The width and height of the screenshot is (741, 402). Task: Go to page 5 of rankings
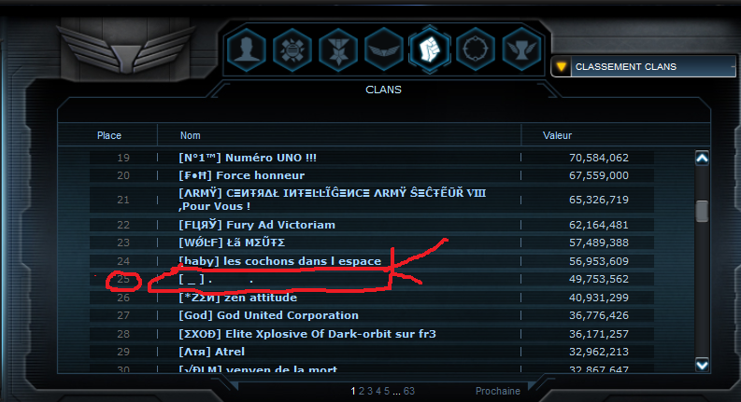click(x=387, y=391)
